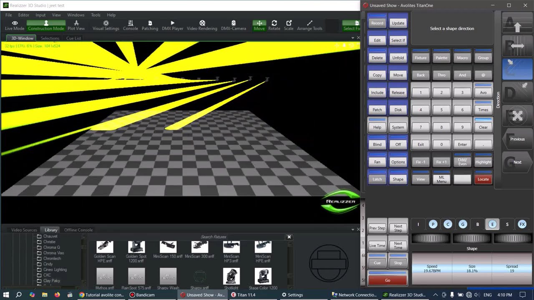Activate the Rotate tool

pos(274,25)
